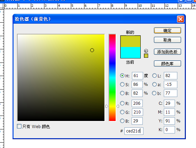Click the hex color input field

(134, 131)
